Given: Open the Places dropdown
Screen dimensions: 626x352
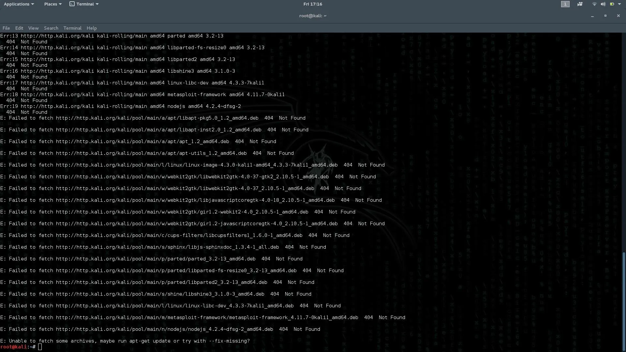Looking at the screenshot, I should click(x=52, y=4).
